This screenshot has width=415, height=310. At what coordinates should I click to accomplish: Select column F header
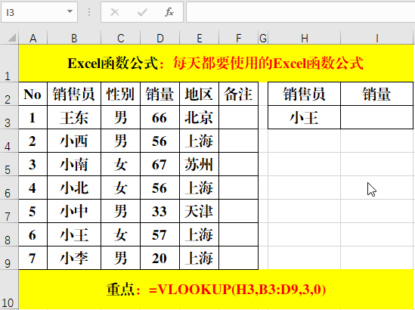click(x=238, y=39)
